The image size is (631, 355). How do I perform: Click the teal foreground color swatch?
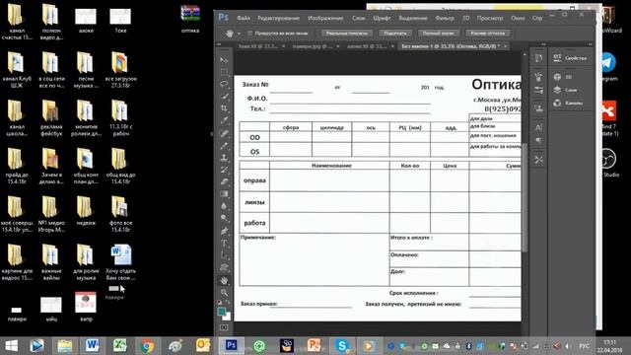(221, 312)
